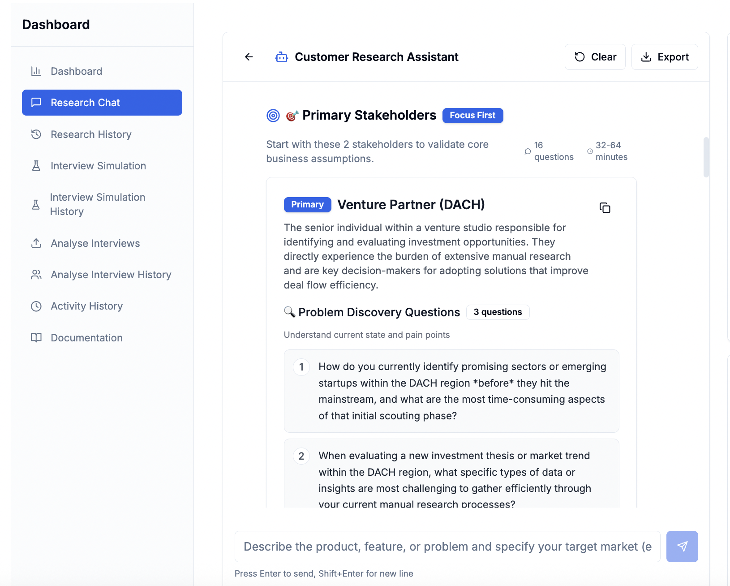Open Activity History in the sidebar

click(x=86, y=306)
